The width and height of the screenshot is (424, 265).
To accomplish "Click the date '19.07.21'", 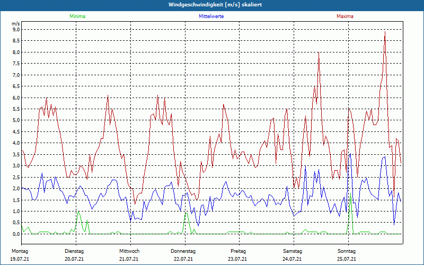I will pos(20,259).
